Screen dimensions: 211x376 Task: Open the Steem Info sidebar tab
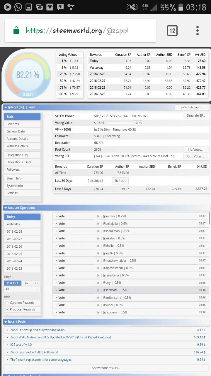22,178
